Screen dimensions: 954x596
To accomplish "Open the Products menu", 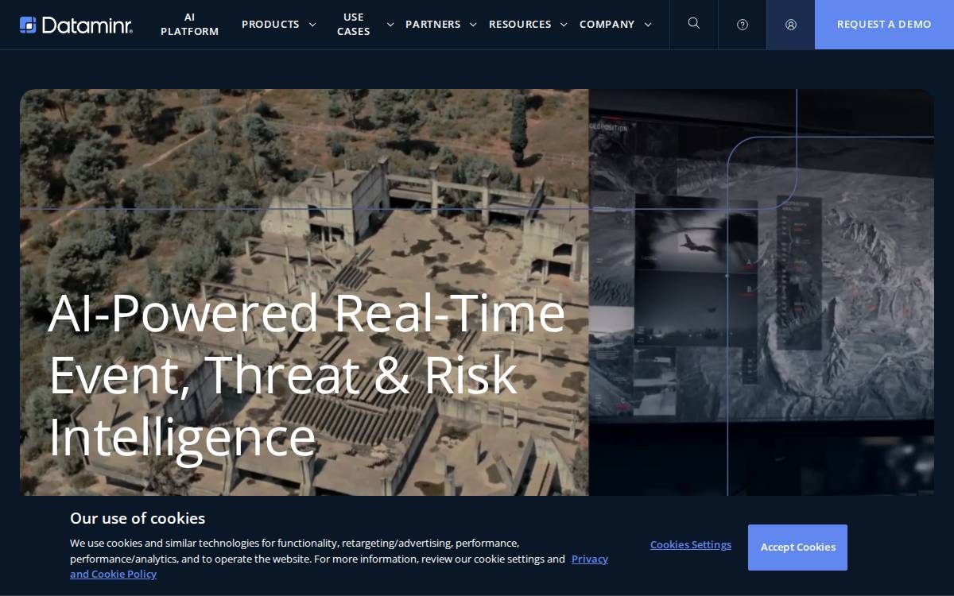I will (x=270, y=24).
